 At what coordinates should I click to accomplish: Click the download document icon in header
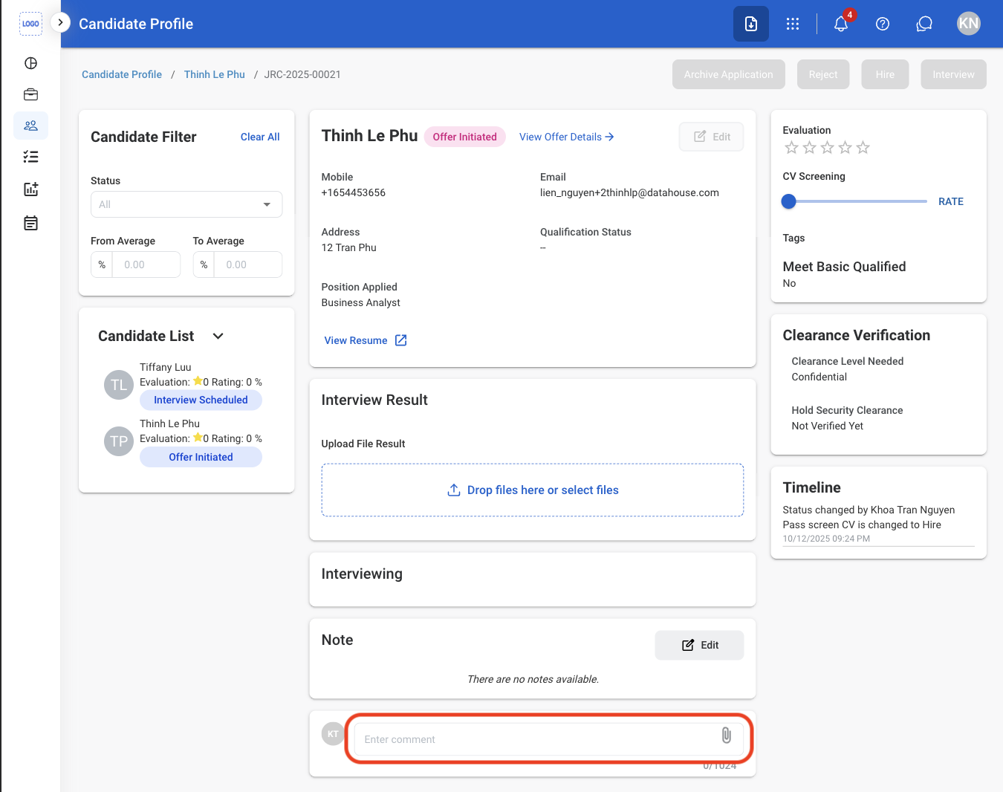(751, 24)
